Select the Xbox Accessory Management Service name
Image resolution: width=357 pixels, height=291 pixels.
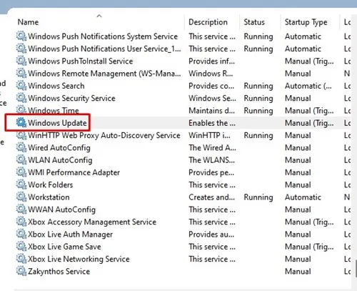tap(92, 222)
